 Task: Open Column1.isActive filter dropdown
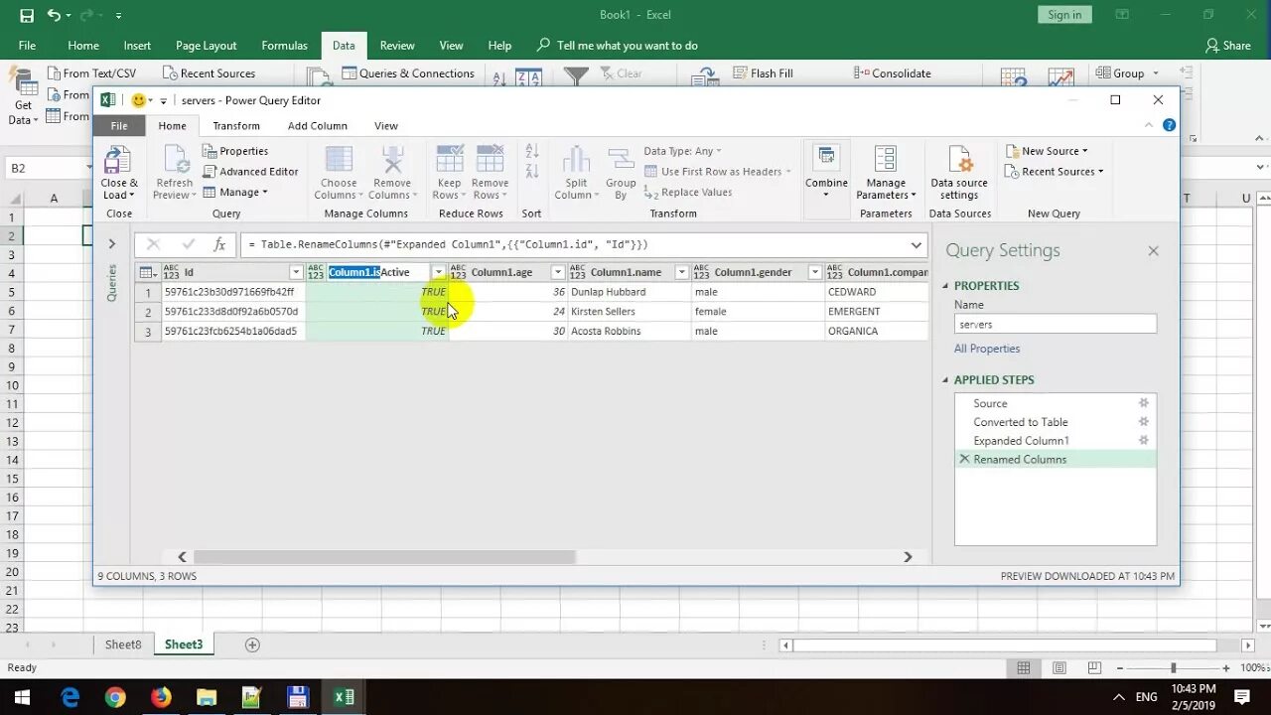tap(438, 272)
